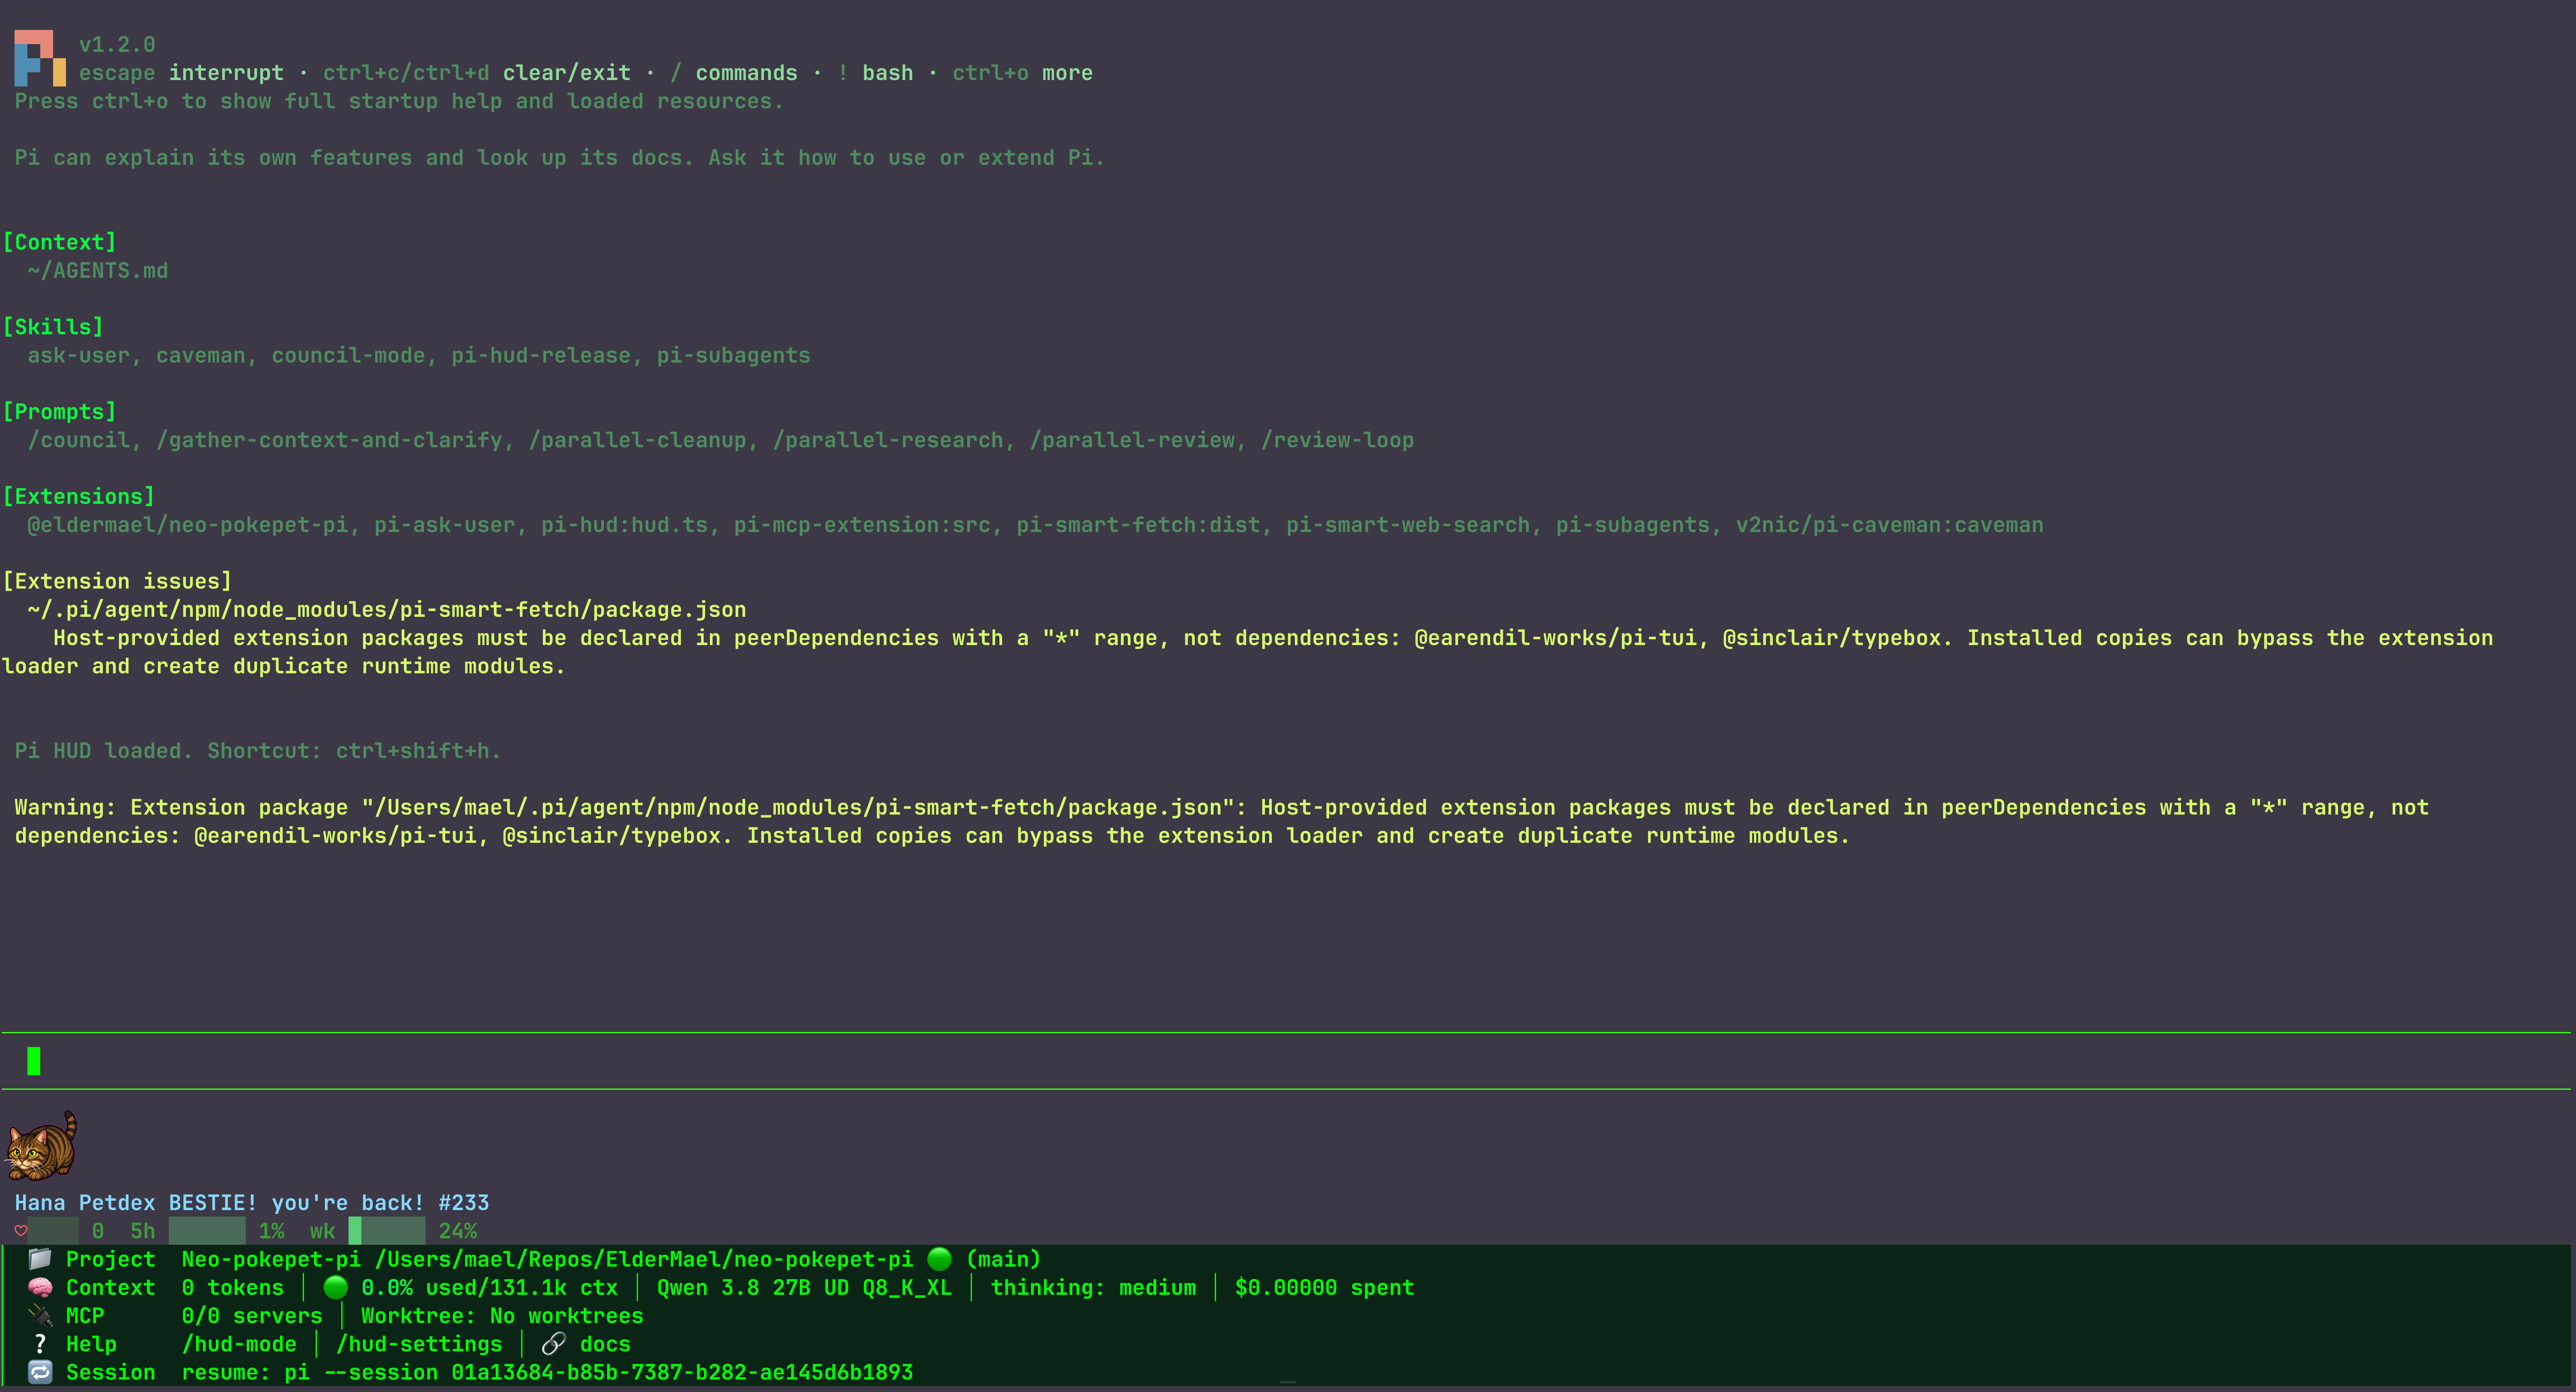
Task: Click the version v1.2.0 label
Action: point(117,44)
